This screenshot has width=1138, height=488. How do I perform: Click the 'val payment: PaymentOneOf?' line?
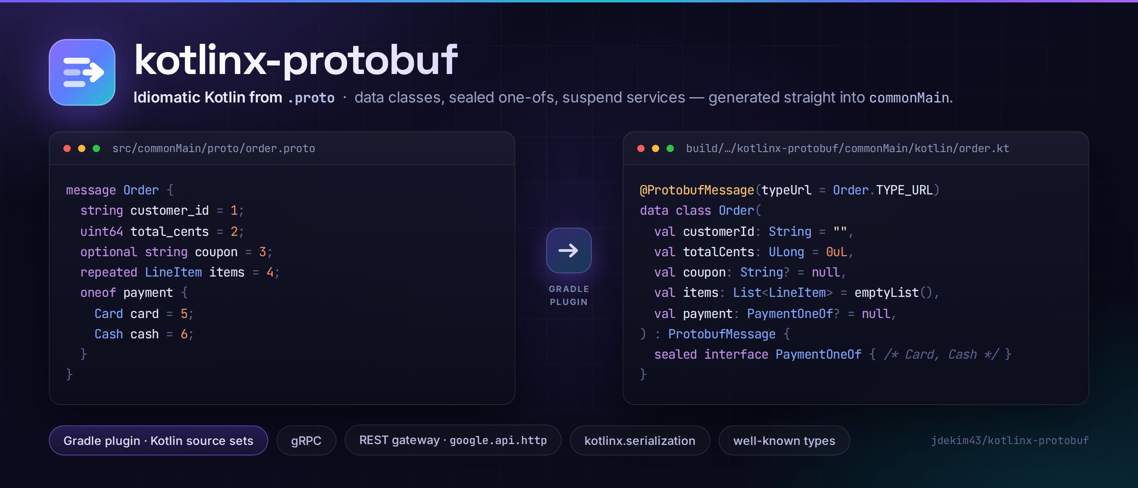tap(775, 314)
